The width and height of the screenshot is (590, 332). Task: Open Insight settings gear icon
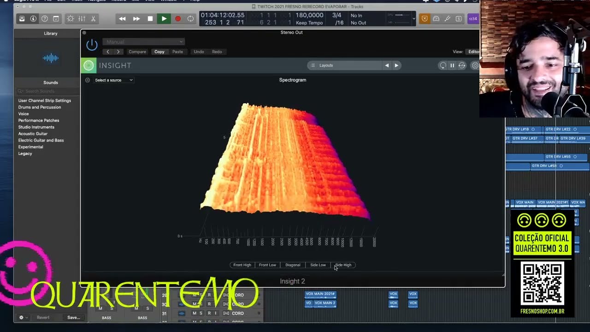coord(475,65)
